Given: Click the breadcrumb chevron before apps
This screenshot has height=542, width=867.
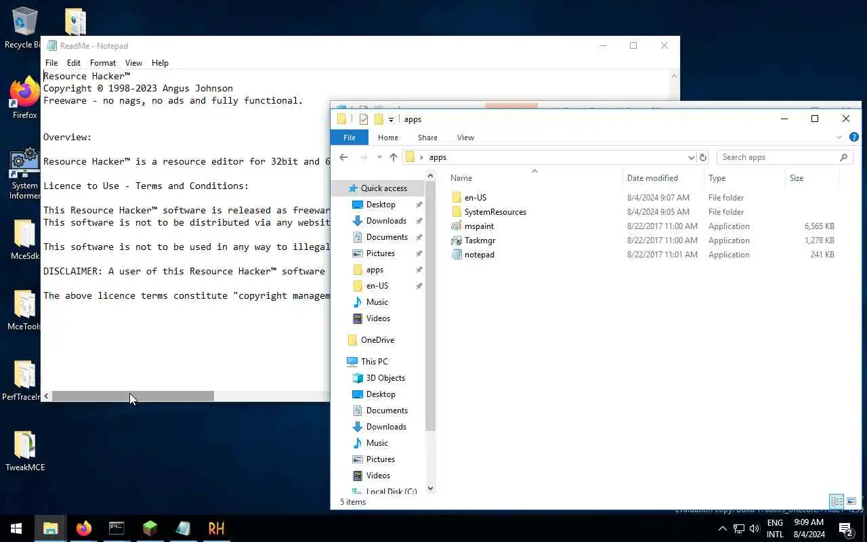Looking at the screenshot, I should 421,157.
